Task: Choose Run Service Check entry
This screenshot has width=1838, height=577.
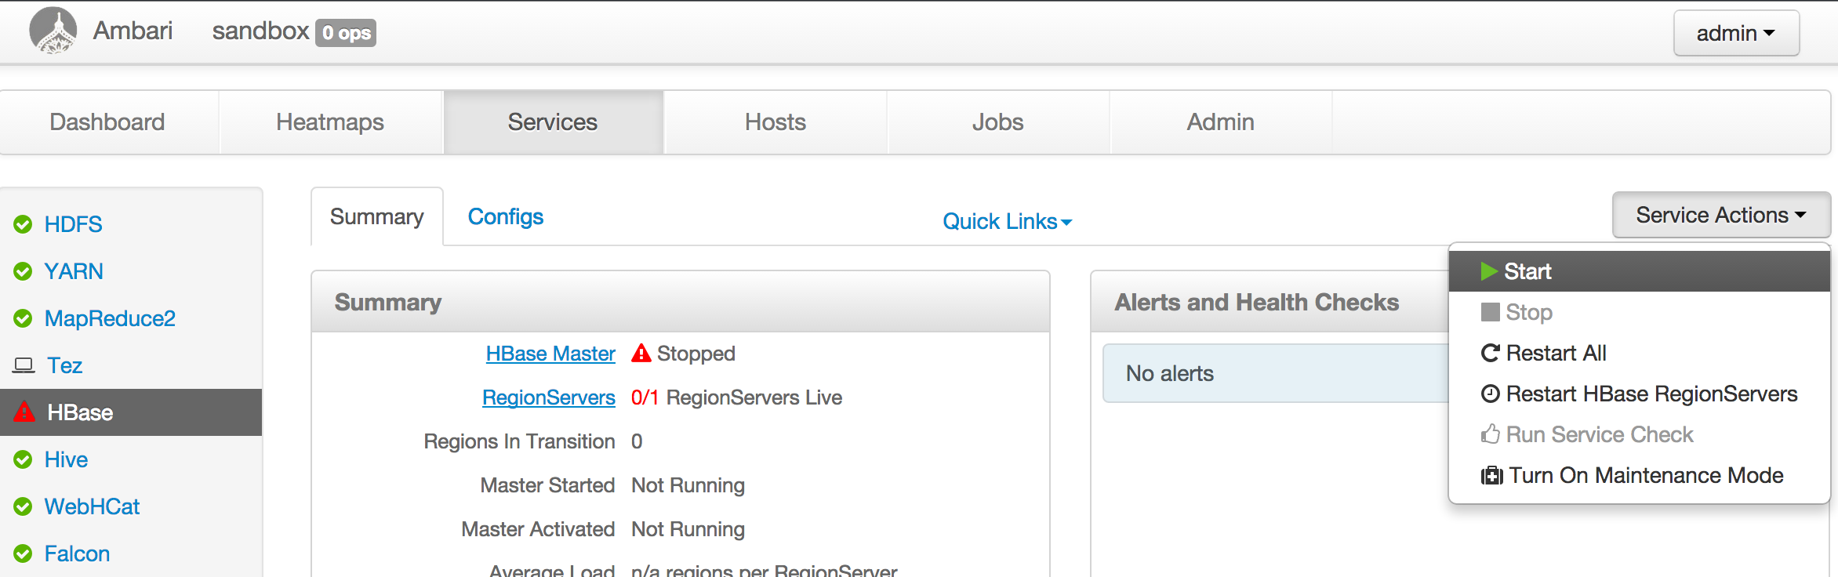Action: [x=1640, y=434]
